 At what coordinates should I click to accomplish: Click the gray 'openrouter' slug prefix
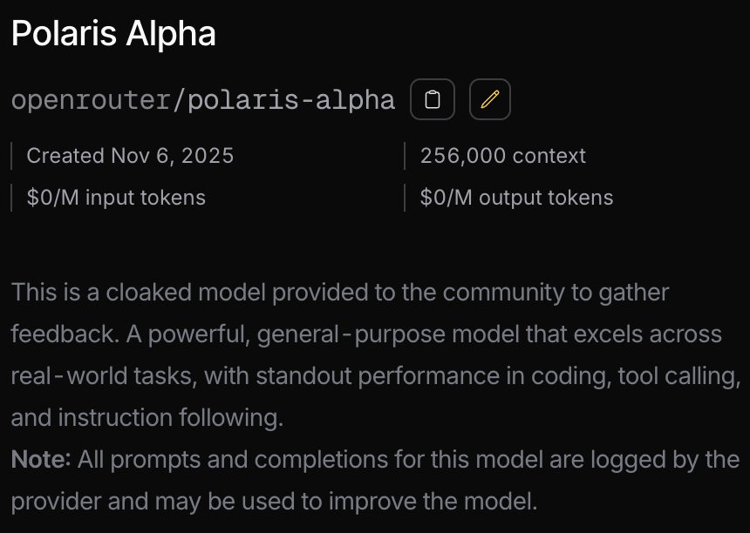coord(91,100)
